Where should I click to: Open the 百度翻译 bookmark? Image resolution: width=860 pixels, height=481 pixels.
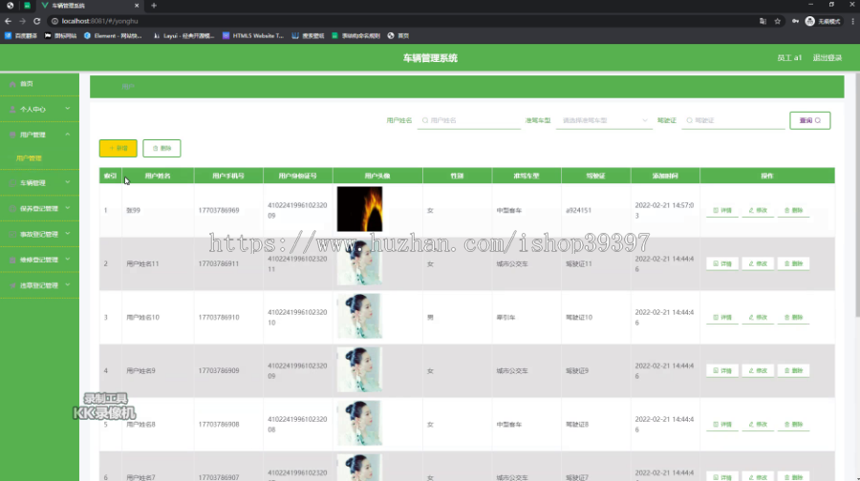coord(21,35)
